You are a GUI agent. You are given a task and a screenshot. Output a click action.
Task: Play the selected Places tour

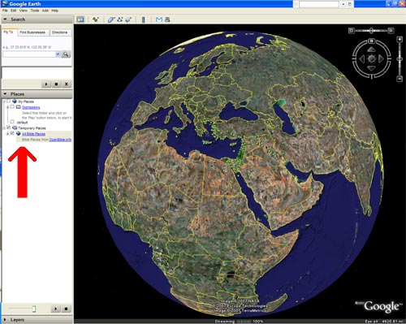pos(56,309)
